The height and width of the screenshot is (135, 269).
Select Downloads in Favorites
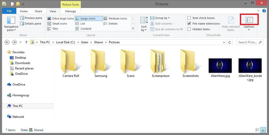click(x=23, y=63)
